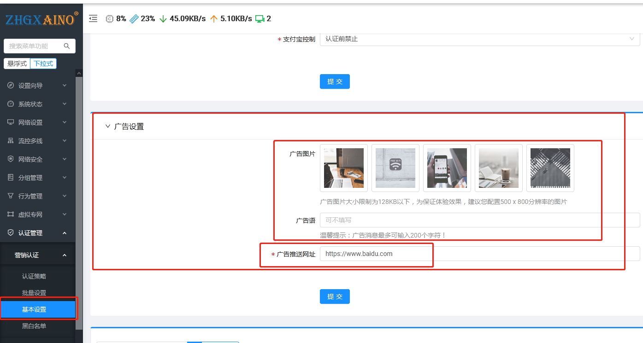This screenshot has height=343, width=643.
Task: Click the green download speed arrow
Action: pyautogui.click(x=163, y=18)
